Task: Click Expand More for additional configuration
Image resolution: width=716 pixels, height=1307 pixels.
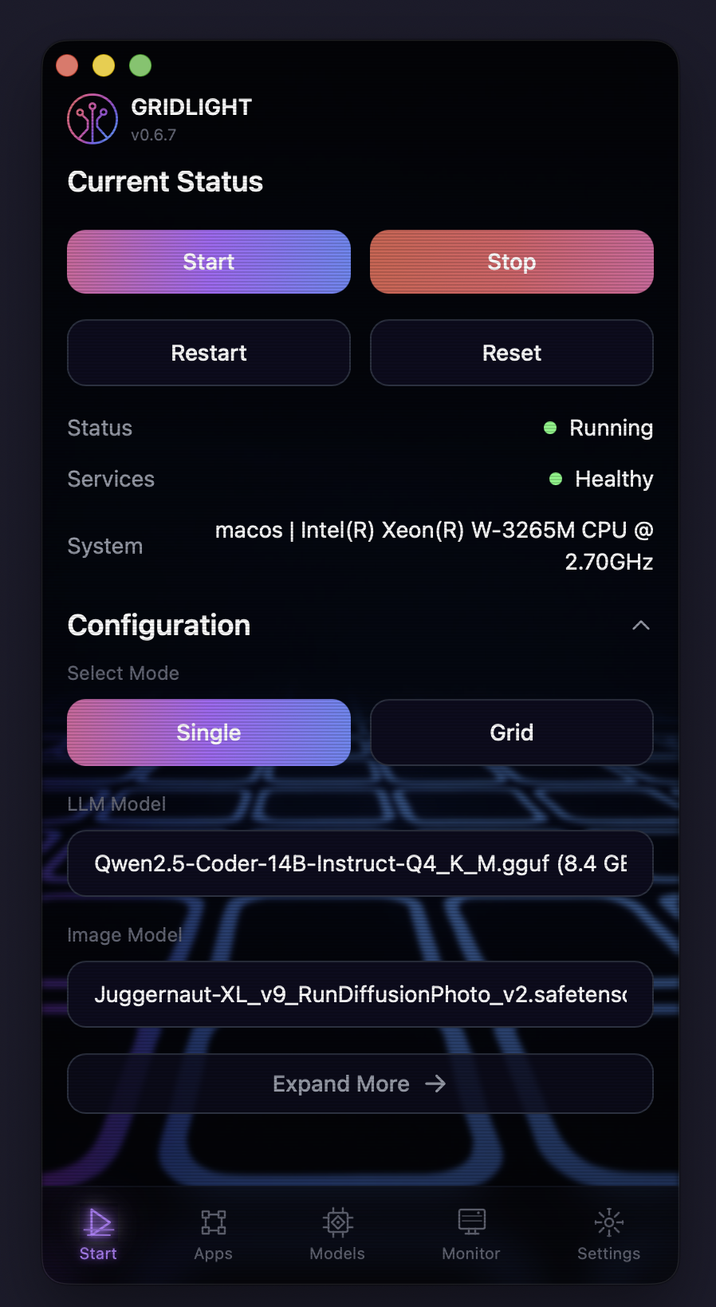Action: [x=360, y=1084]
